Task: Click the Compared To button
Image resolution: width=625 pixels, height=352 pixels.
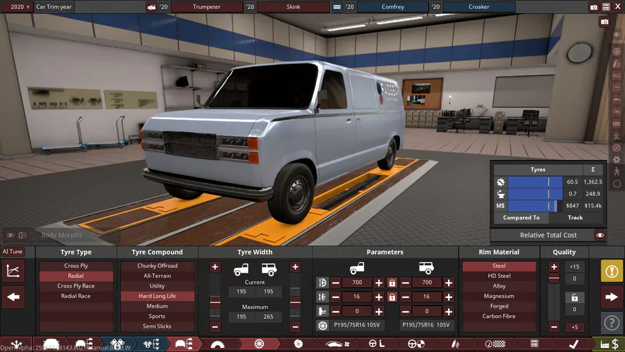Action: 521,218
